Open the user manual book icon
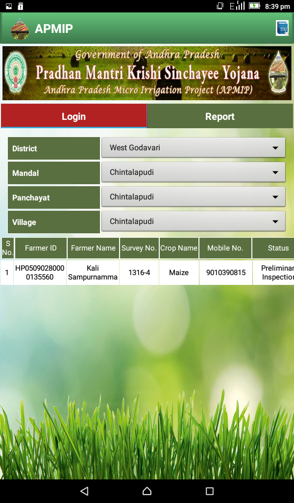The image size is (294, 503). tap(282, 28)
